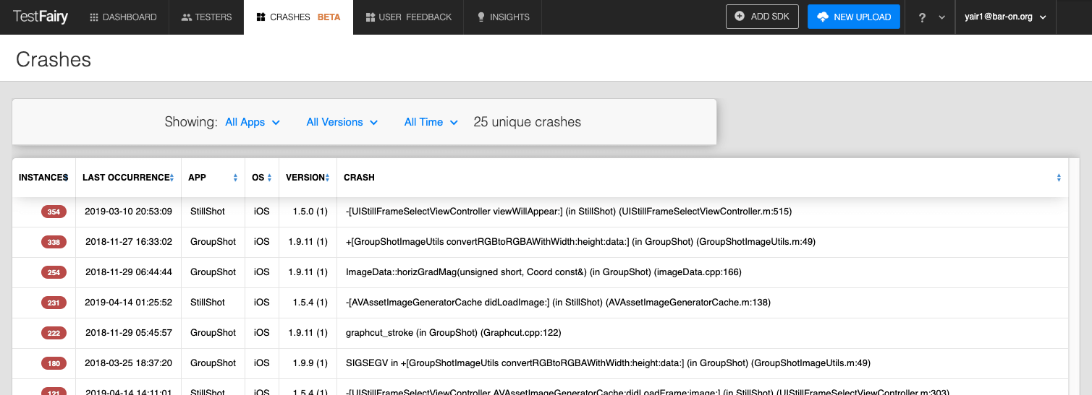
Task: Open the yair1@bar-on.org account menu
Action: (x=1005, y=17)
